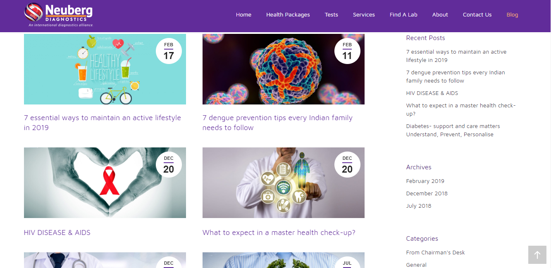Click the FEB 17 date badge

(x=169, y=51)
